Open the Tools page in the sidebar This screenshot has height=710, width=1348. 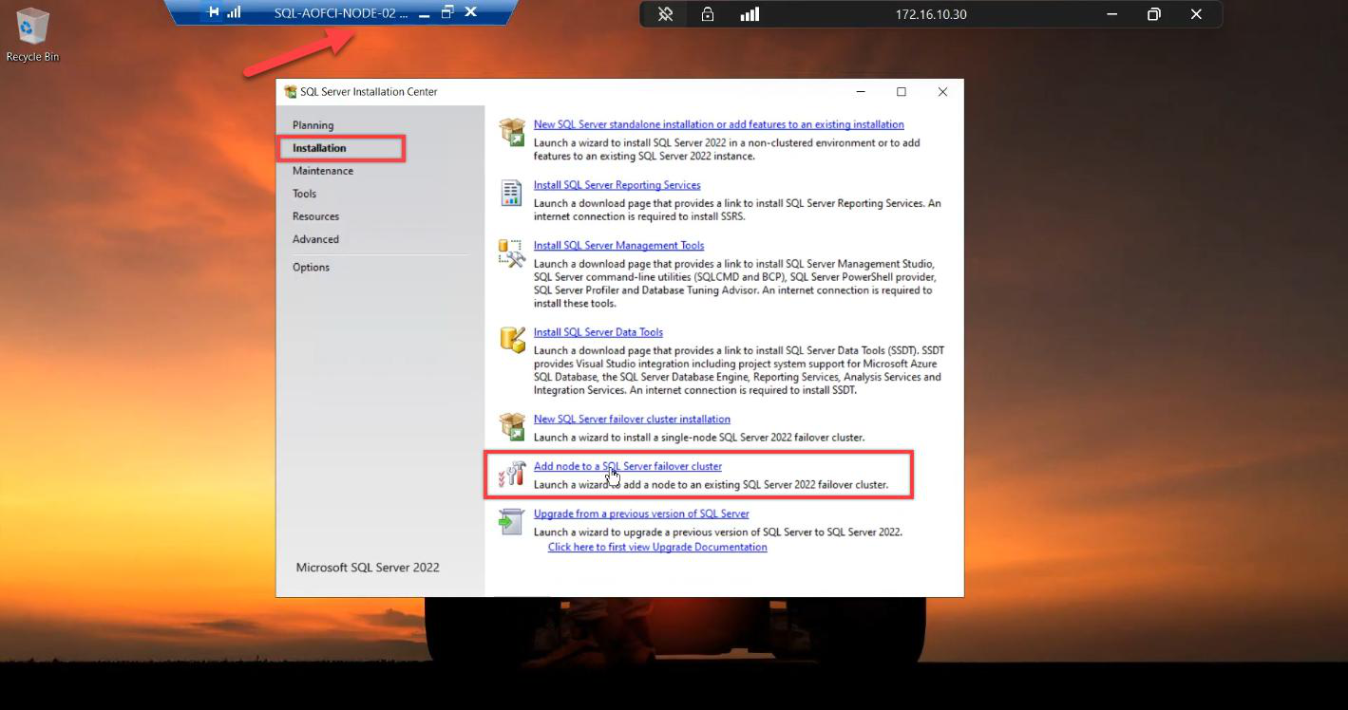pos(304,194)
